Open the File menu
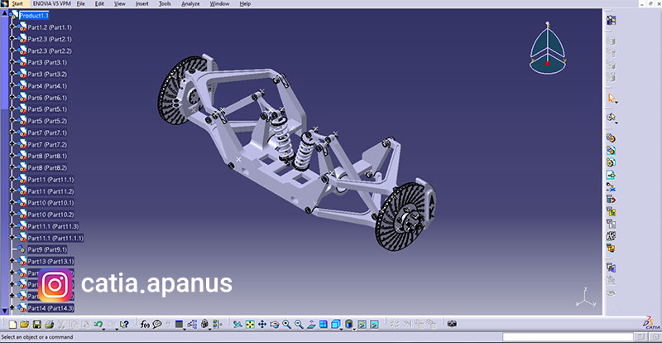 coord(80,4)
